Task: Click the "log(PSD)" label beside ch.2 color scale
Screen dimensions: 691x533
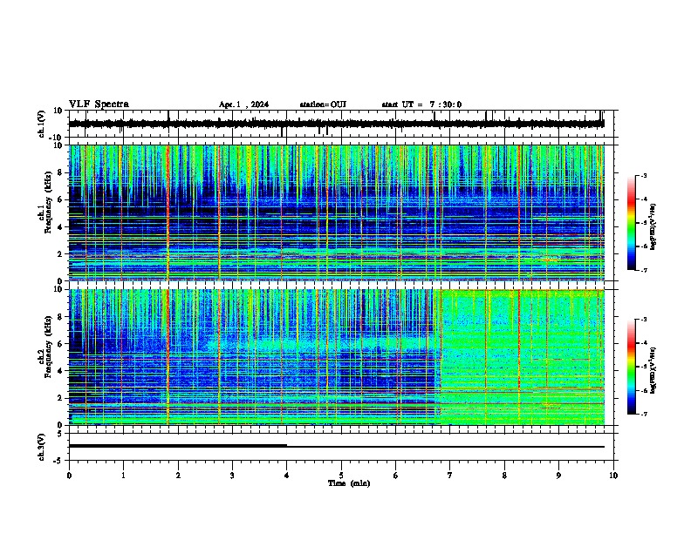Action: pos(653,371)
